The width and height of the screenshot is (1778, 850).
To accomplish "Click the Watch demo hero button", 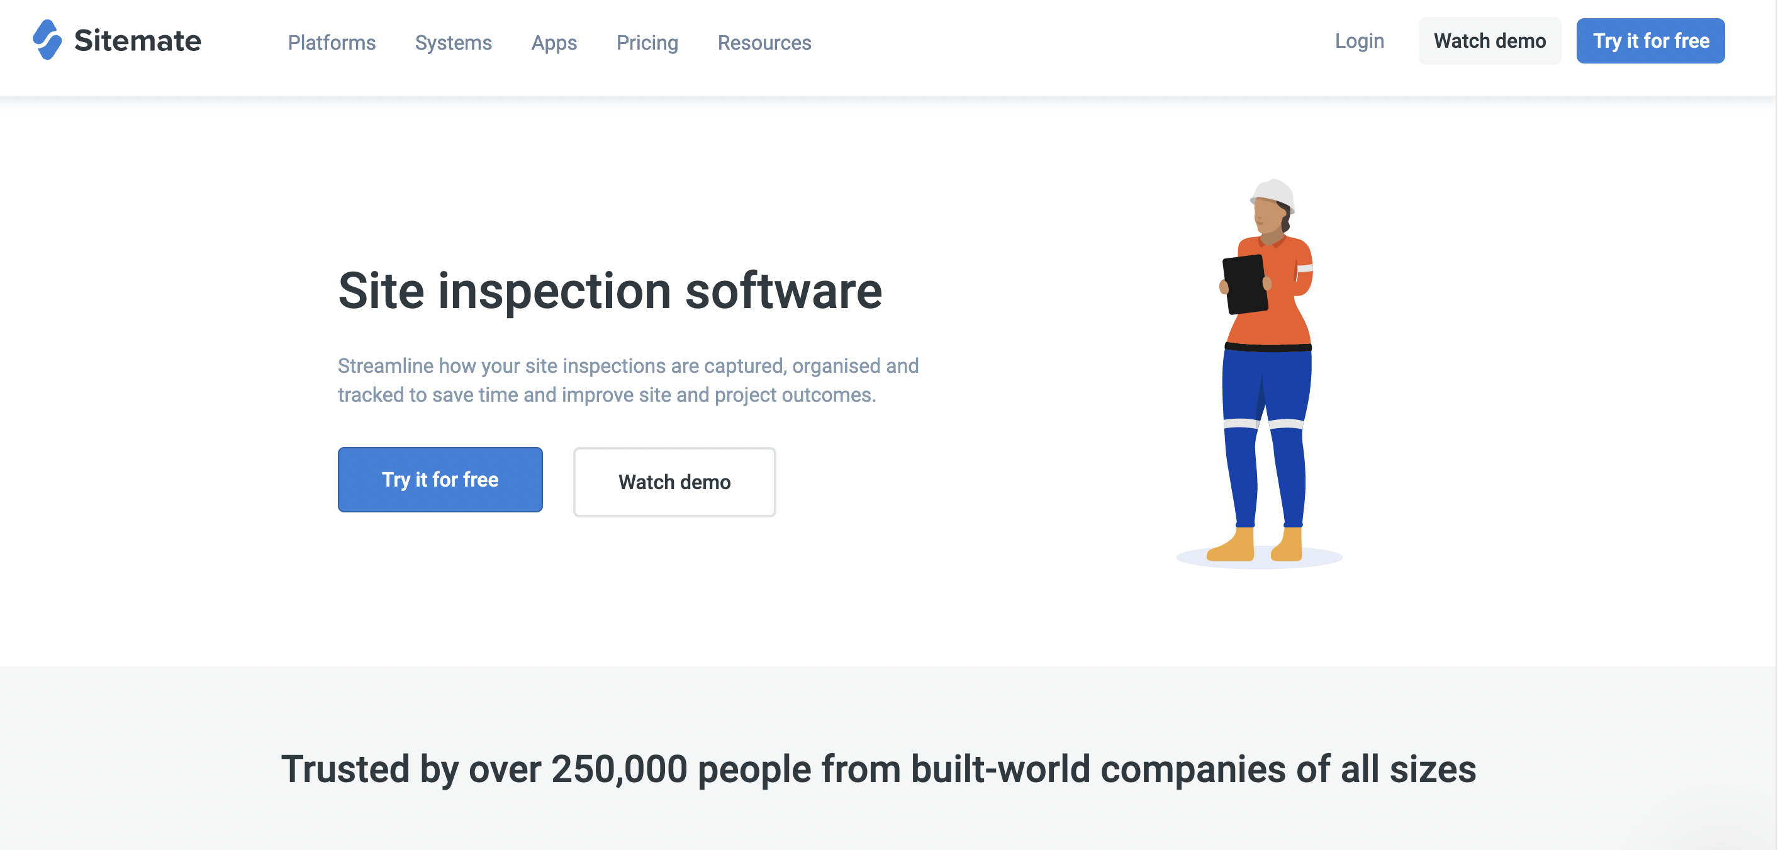I will point(674,482).
